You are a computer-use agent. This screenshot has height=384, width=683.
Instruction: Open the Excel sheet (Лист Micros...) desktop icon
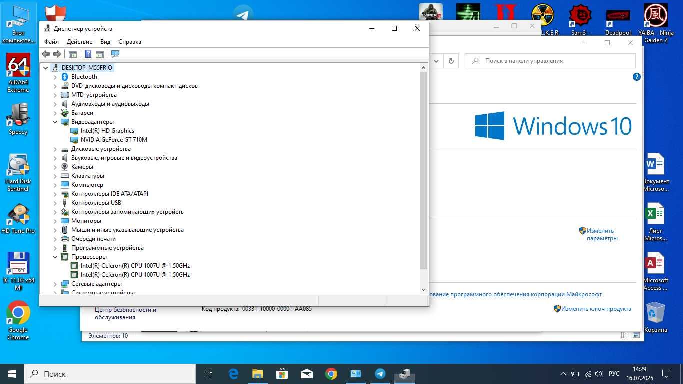pos(655,222)
